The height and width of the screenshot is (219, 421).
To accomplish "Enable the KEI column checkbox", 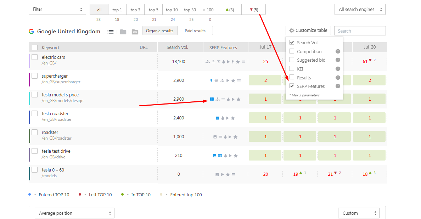I will pyautogui.click(x=292, y=68).
